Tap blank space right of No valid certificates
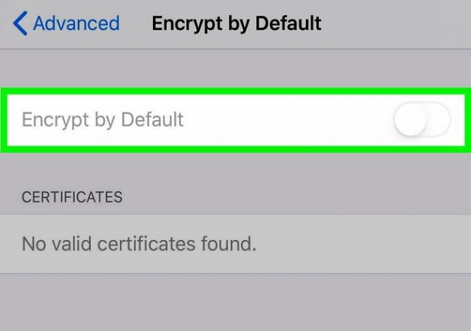The width and height of the screenshot is (471, 331). tap(365, 244)
